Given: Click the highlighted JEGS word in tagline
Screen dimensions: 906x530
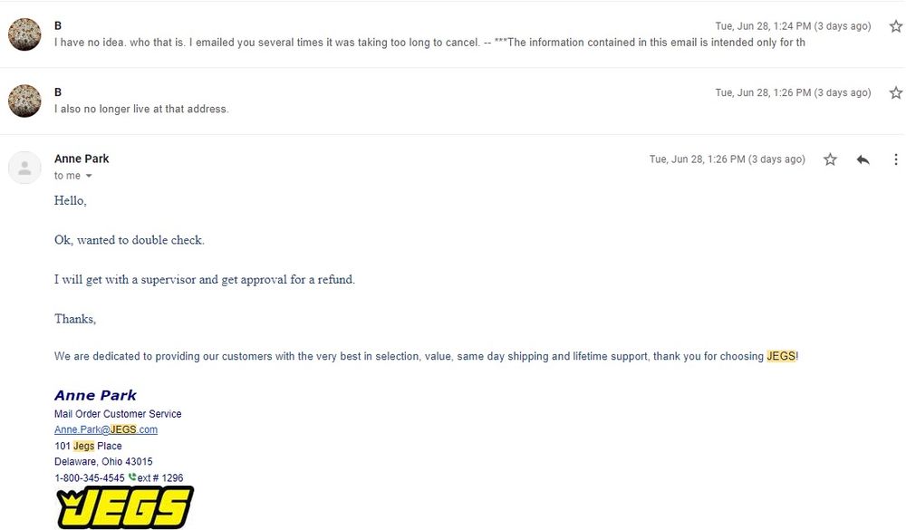Looking at the screenshot, I should coord(781,356).
